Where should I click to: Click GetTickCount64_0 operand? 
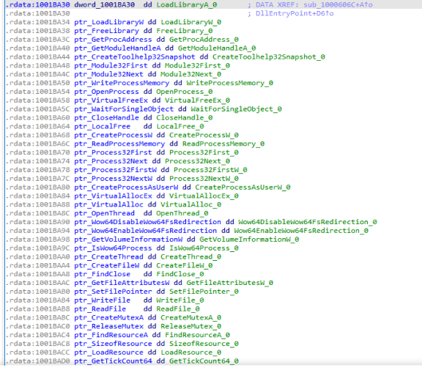(204, 361)
